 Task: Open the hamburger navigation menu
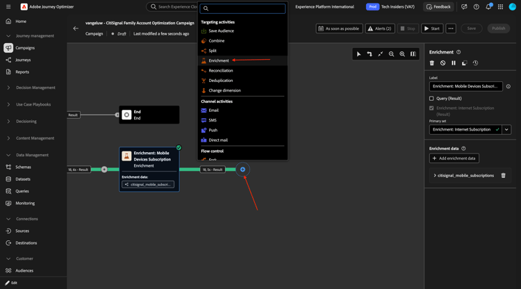(8, 7)
